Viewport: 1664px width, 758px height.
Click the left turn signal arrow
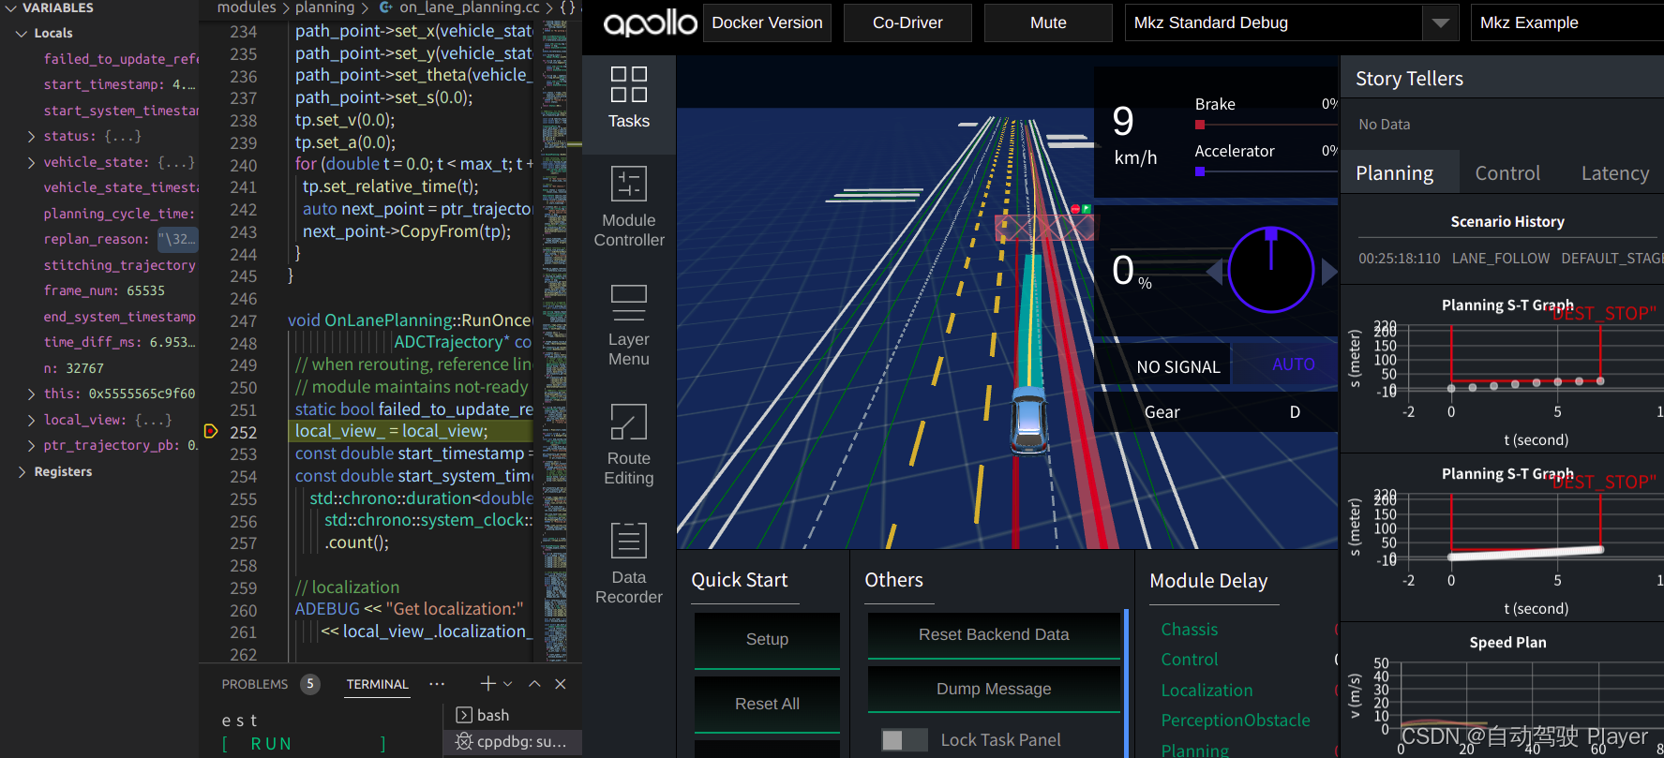(x=1214, y=272)
